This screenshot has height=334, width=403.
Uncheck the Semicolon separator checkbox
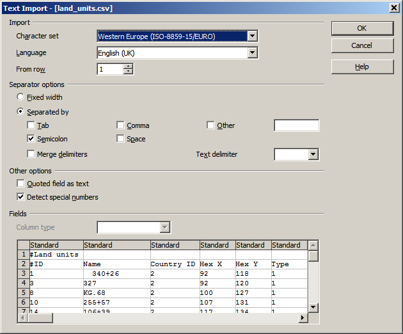point(31,139)
